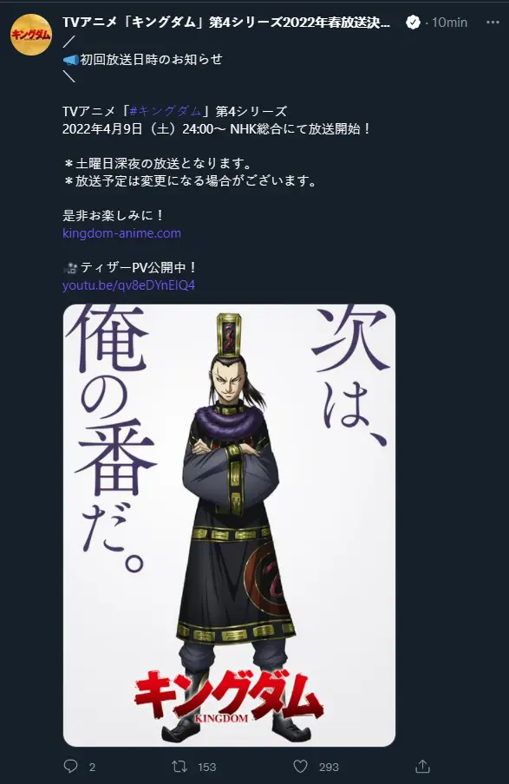The height and width of the screenshot is (784, 509).
Task: Click the verified badge next to account name
Action: pos(413,23)
